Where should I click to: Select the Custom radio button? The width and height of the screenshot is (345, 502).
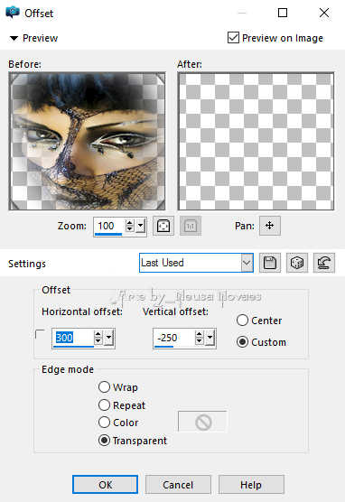[242, 342]
